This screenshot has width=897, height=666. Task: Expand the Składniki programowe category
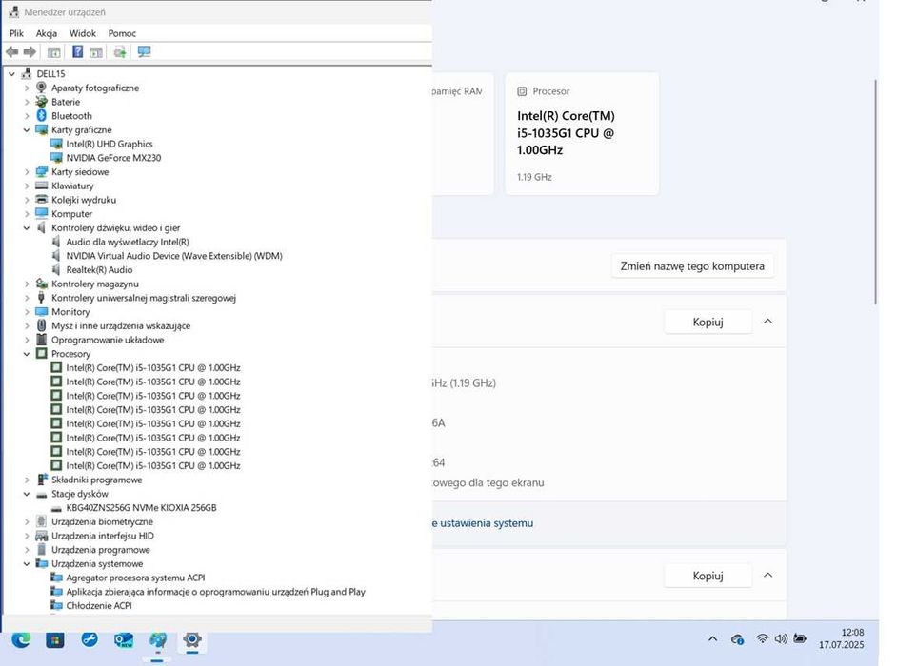pos(27,480)
